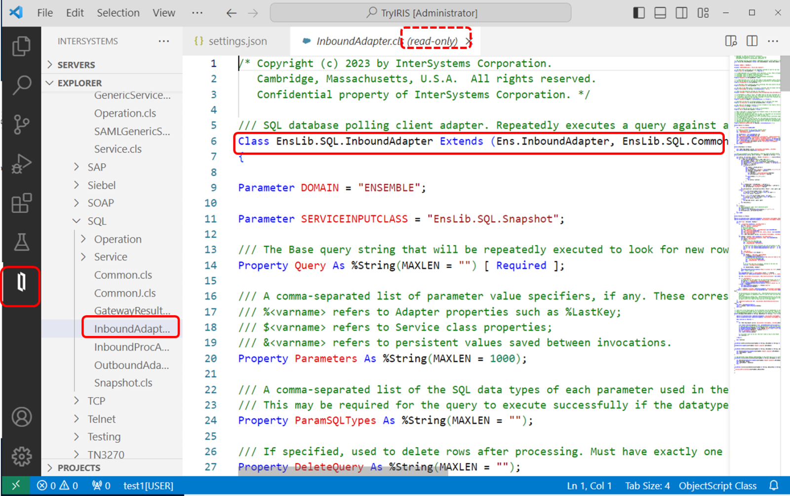
Task: Expand the PROJECTS section
Action: tap(79, 468)
